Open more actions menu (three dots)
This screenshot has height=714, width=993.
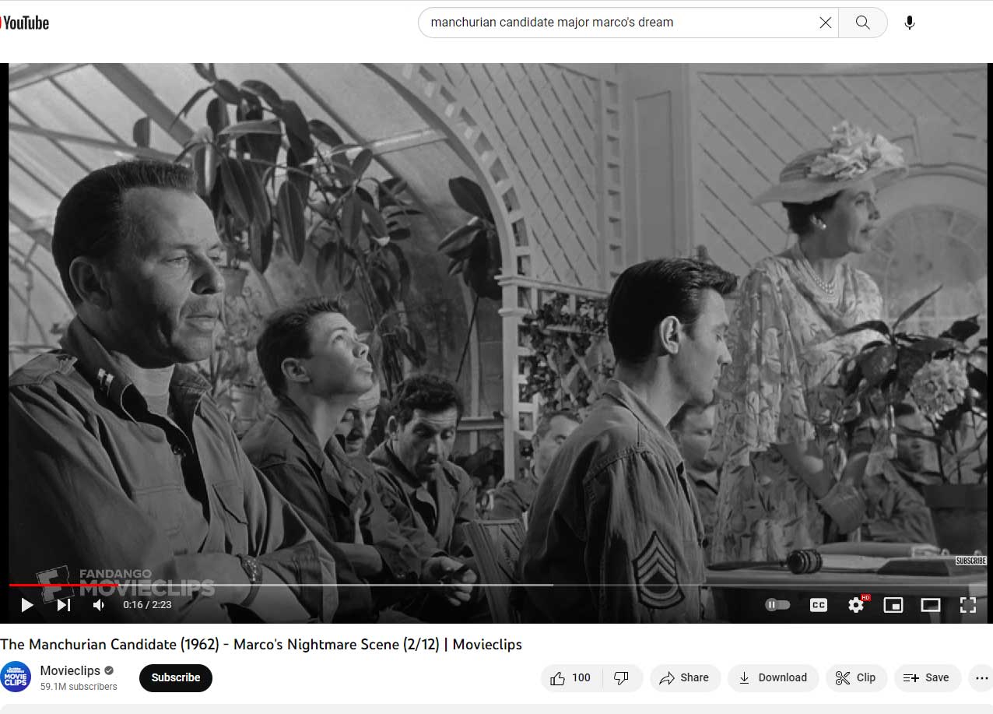[x=981, y=677]
